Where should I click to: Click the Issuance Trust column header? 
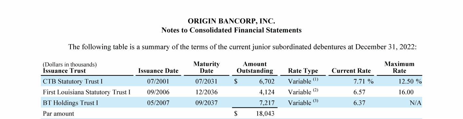64,71
